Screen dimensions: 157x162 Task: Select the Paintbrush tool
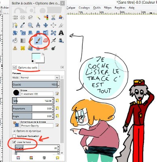(x=38, y=40)
